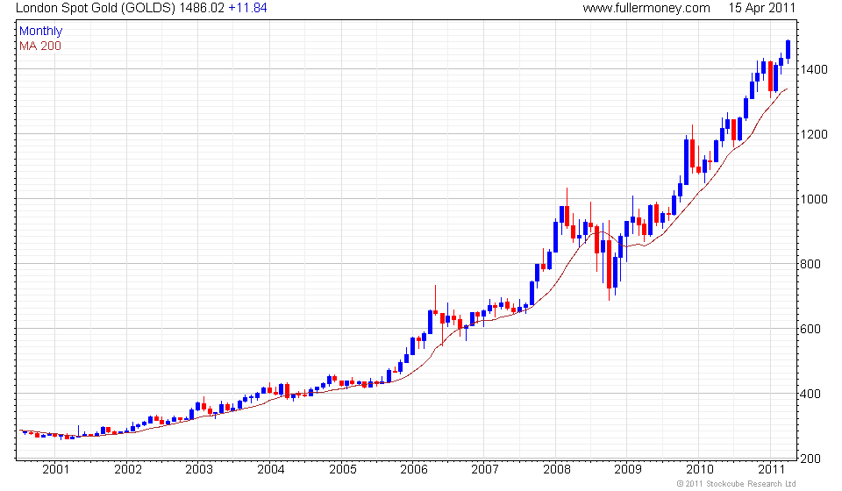Viewport: 842px width, 491px height.
Task: Click the 2005 year axis label
Action: coord(343,470)
